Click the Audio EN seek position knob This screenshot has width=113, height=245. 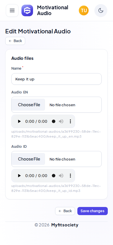[x=54, y=121]
